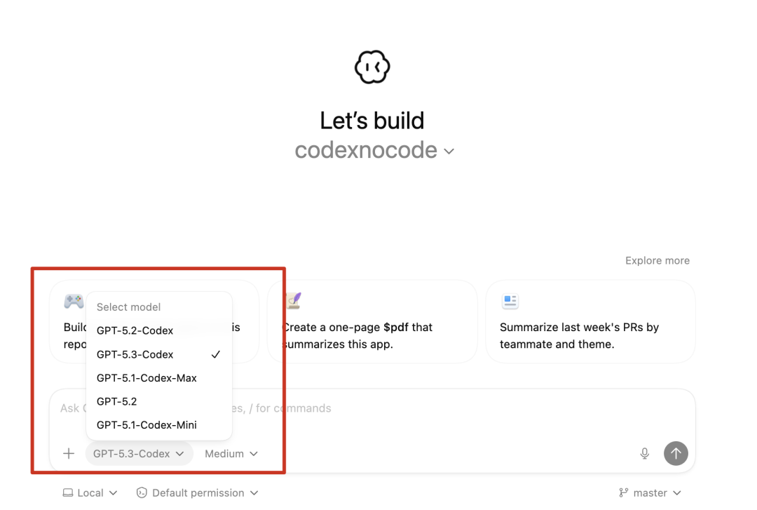Viewport: 757px width, 510px height.
Task: Pick GPT-5.1-Codex-Mini from the menu
Action: tap(146, 425)
